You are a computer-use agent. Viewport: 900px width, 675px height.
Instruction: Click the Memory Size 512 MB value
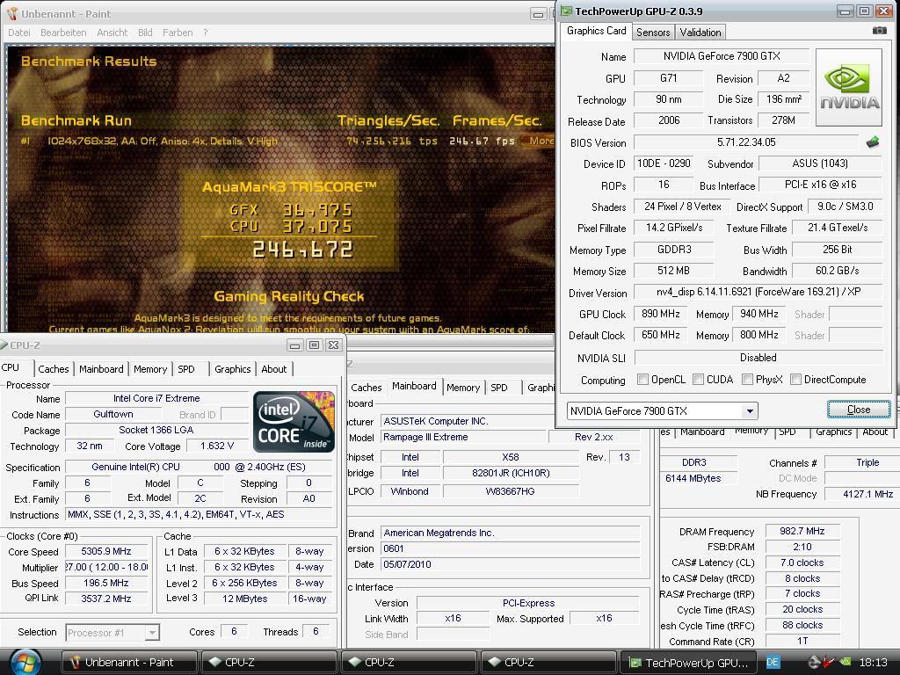(673, 271)
